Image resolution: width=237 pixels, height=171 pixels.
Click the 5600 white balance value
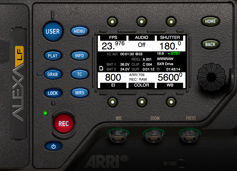(170, 77)
